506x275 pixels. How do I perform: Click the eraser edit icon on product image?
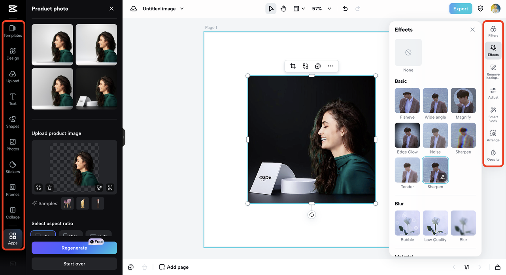[99, 188]
